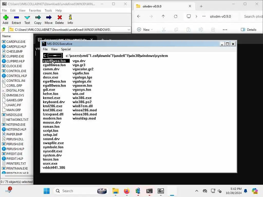Open the Special menu in MS-DOS Executive
263x197 pixels.
[x=66, y=49]
